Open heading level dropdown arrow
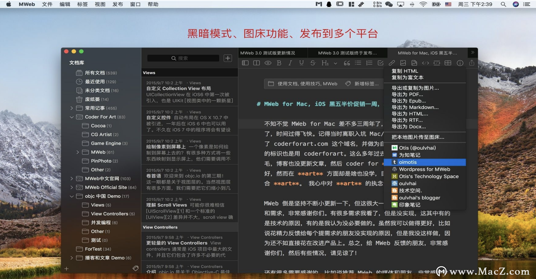 [336, 63]
